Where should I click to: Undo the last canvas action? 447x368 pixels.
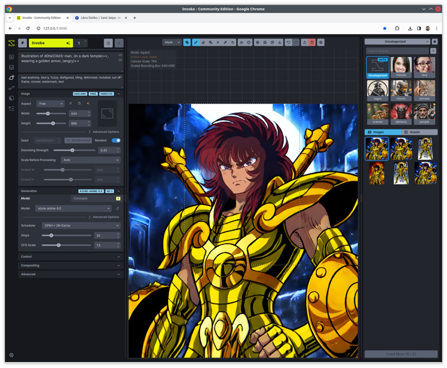coord(288,42)
